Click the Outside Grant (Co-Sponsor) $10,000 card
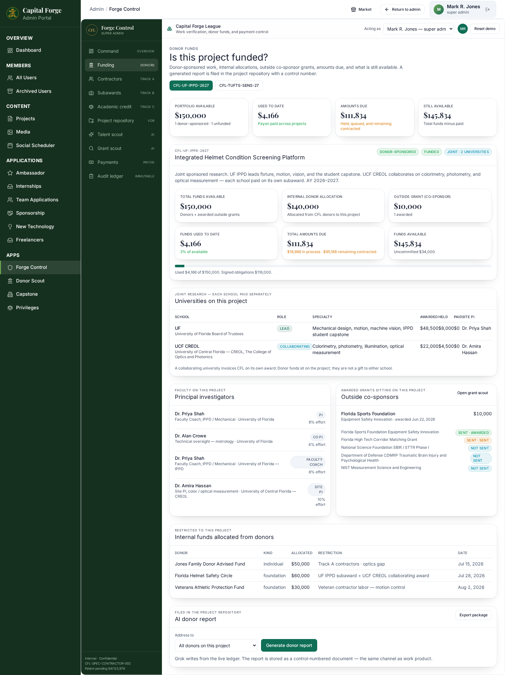 coord(440,205)
